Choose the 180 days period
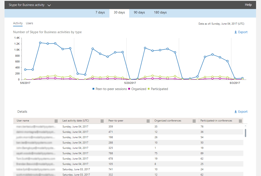Screen dimensions: 261x176 (x=160, y=12)
